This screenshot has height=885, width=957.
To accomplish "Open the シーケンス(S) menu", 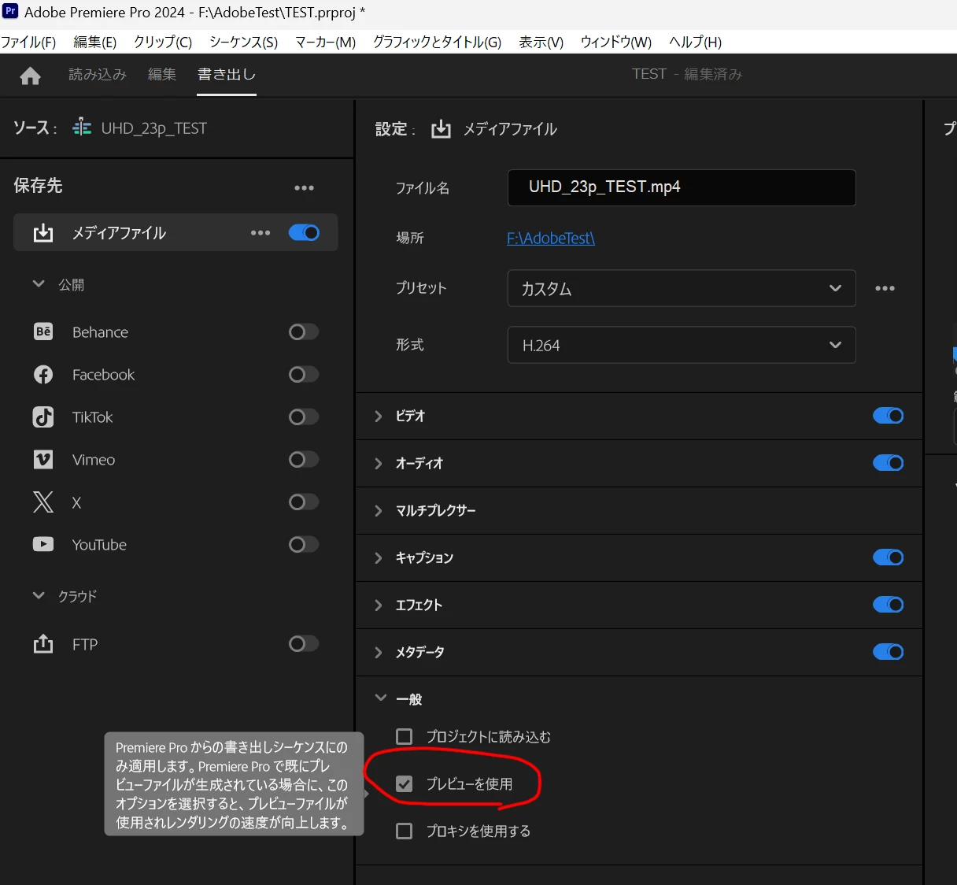I will [x=244, y=42].
